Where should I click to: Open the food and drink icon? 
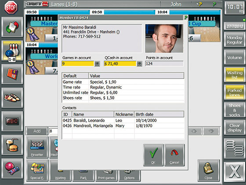point(12,145)
